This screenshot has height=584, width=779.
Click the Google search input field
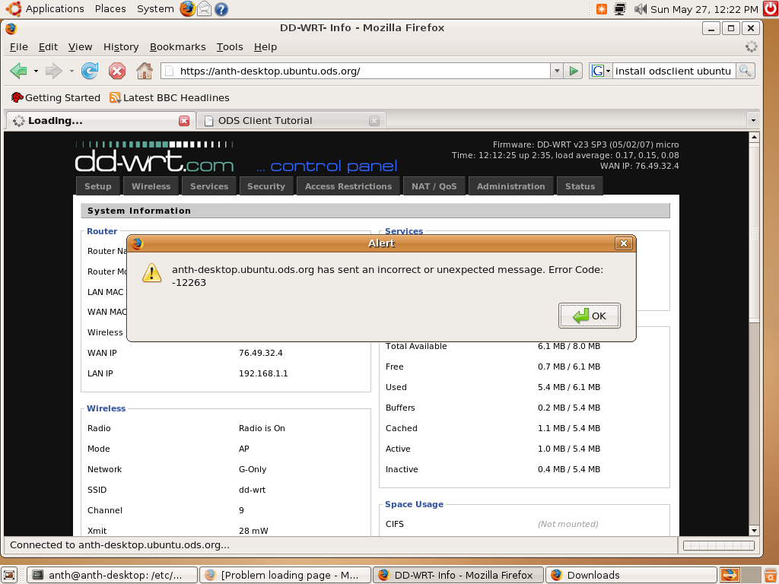point(673,71)
